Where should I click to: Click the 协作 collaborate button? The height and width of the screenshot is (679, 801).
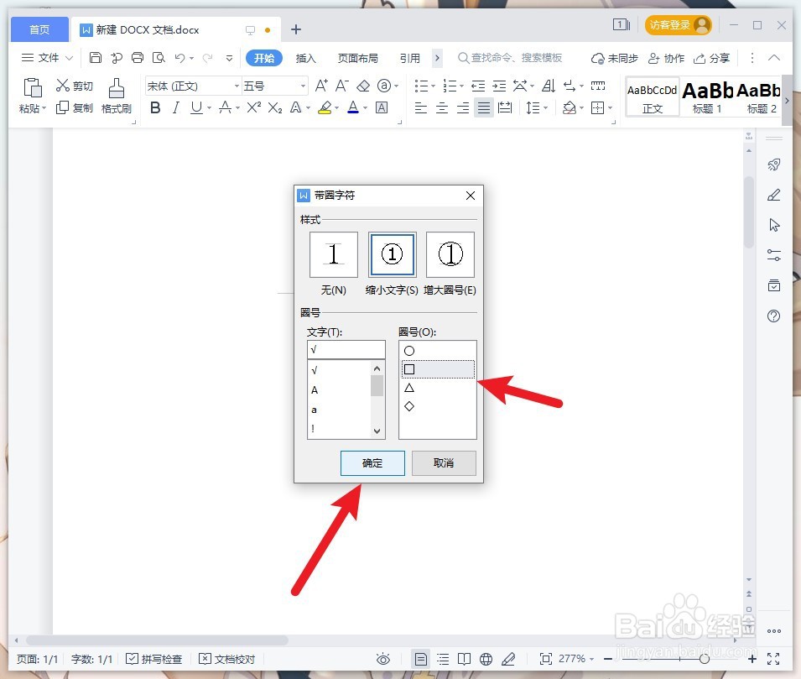pyautogui.click(x=666, y=58)
